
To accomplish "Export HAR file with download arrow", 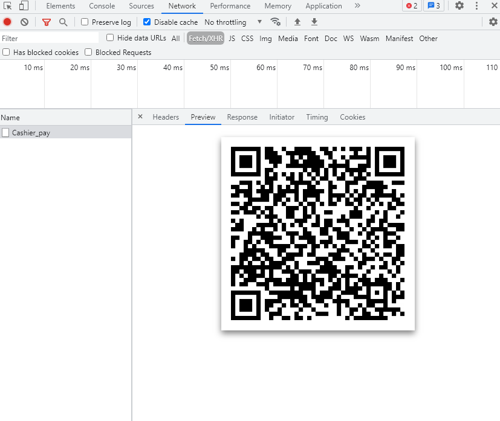I will [x=314, y=22].
